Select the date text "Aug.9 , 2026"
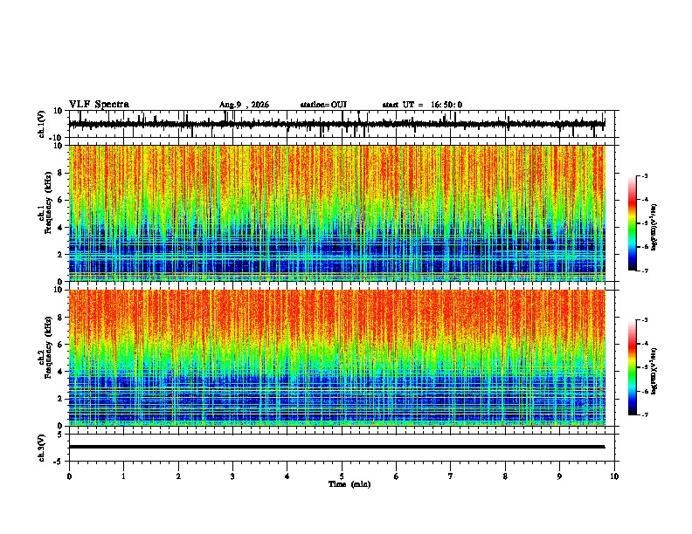692x534 pixels. 244,105
